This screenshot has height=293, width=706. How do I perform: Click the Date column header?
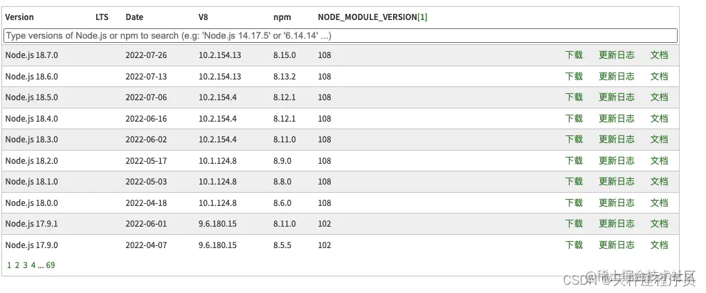pyautogui.click(x=134, y=17)
